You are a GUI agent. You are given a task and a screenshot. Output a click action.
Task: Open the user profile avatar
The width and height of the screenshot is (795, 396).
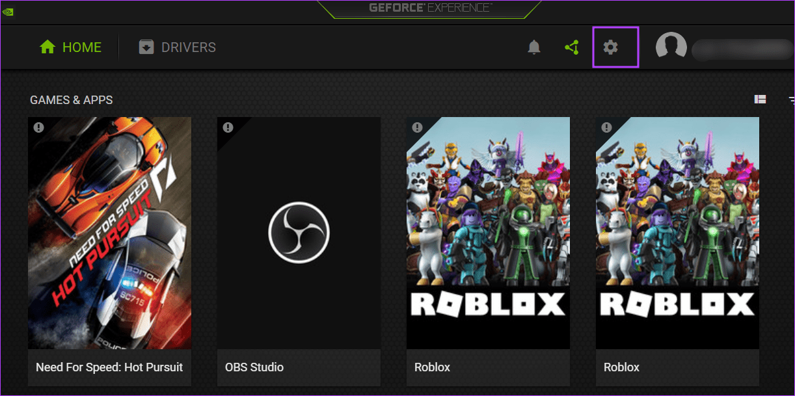point(671,46)
